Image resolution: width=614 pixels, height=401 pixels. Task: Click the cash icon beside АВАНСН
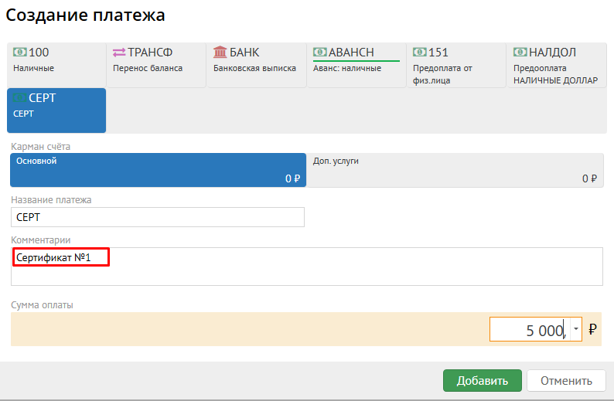(320, 52)
